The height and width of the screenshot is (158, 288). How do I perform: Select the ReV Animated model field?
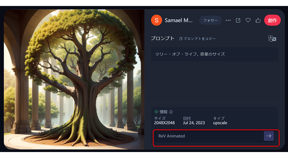(208, 136)
